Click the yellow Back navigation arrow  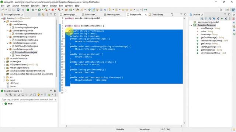(x=131, y=10)
